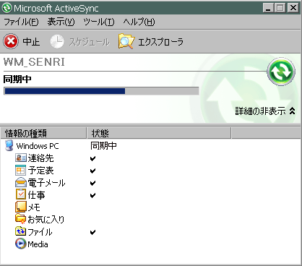Click the checkmark in 予定表 row
The height and width of the screenshot is (266, 302).
pyautogui.click(x=93, y=171)
